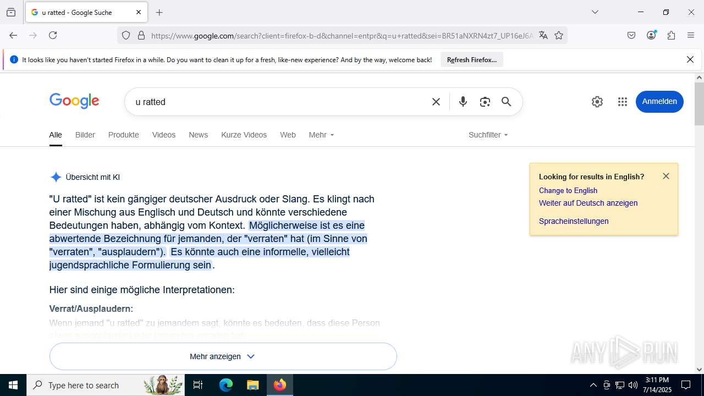Go to Google homepage via logo
This screenshot has width=704, height=396.
74,101
